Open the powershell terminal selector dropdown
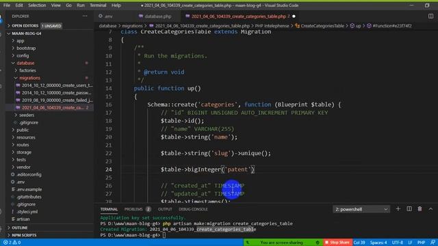Image resolution: width=438 pixels, height=246 pixels. pyautogui.click(x=361, y=209)
